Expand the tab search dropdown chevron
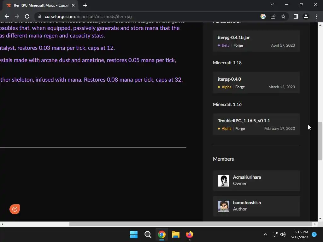323x242 pixels. [272, 4]
